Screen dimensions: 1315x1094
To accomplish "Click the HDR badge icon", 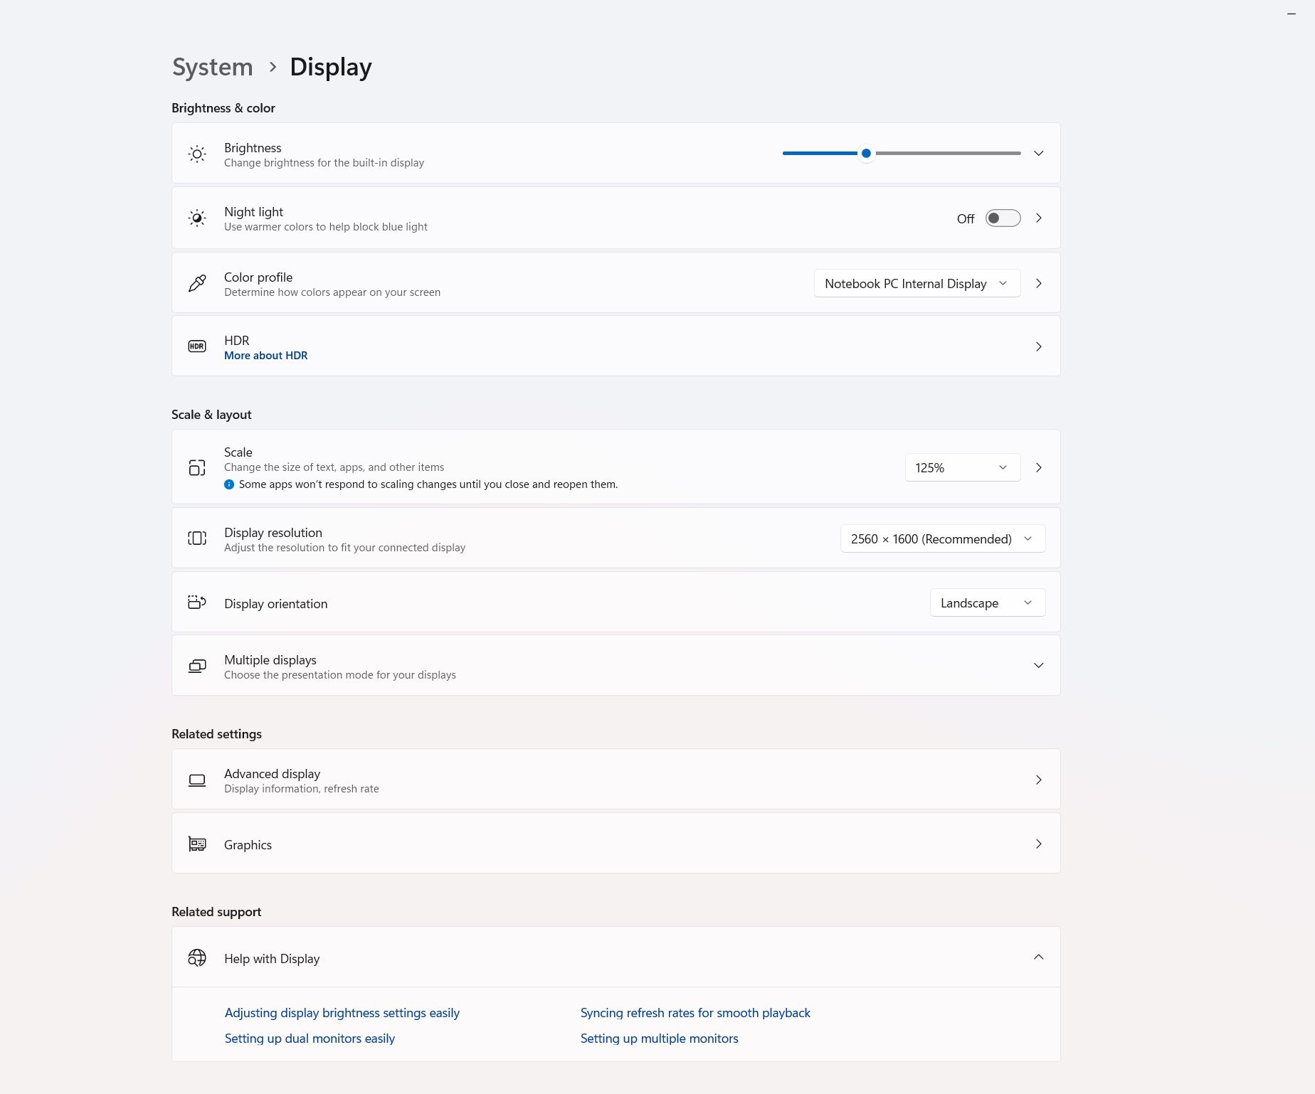I will [197, 346].
